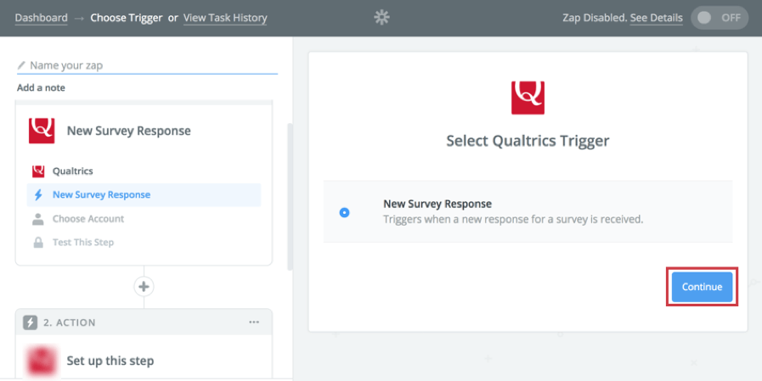Click the Qualtrics icon beside New Survey Response heading
This screenshot has width=762, height=381.
[x=42, y=131]
